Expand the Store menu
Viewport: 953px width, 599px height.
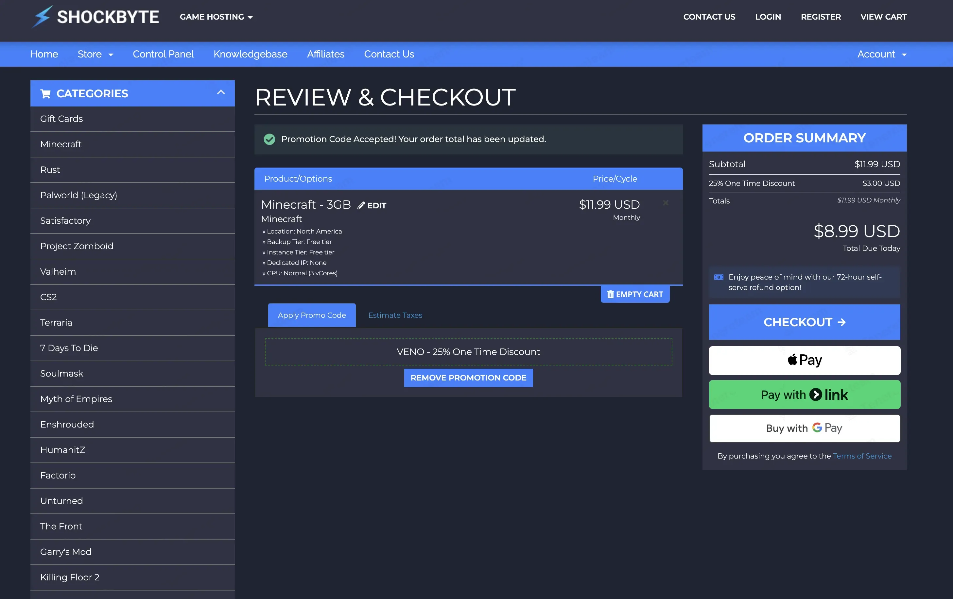pyautogui.click(x=95, y=54)
